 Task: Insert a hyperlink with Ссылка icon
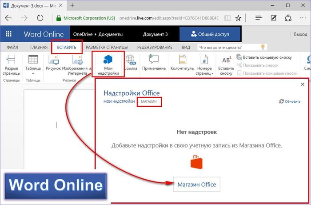pyautogui.click(x=131, y=64)
